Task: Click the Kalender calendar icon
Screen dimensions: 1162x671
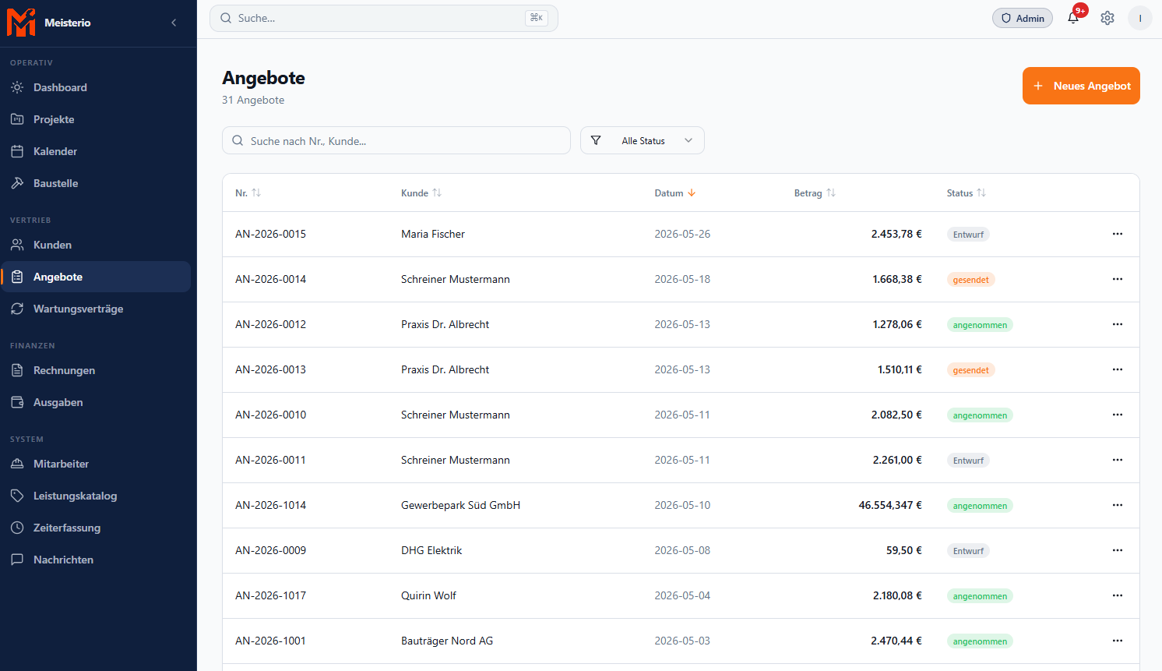Action: [17, 151]
